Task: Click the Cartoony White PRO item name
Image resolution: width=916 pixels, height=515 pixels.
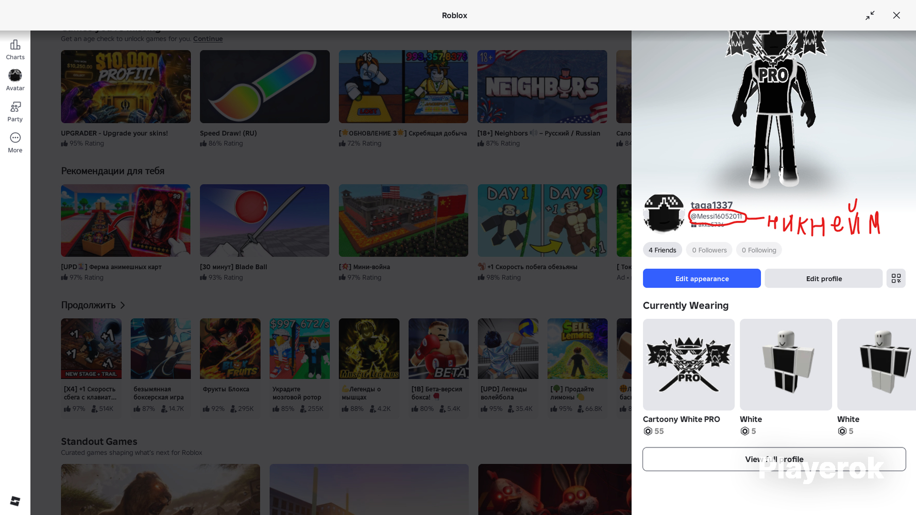Action: [682, 419]
